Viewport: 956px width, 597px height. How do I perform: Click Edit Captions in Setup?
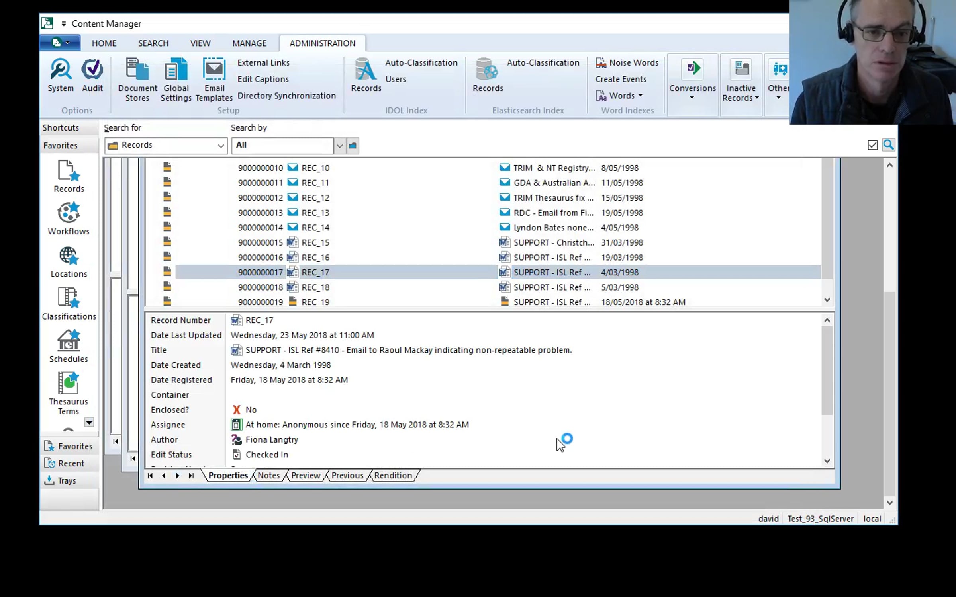pyautogui.click(x=263, y=79)
